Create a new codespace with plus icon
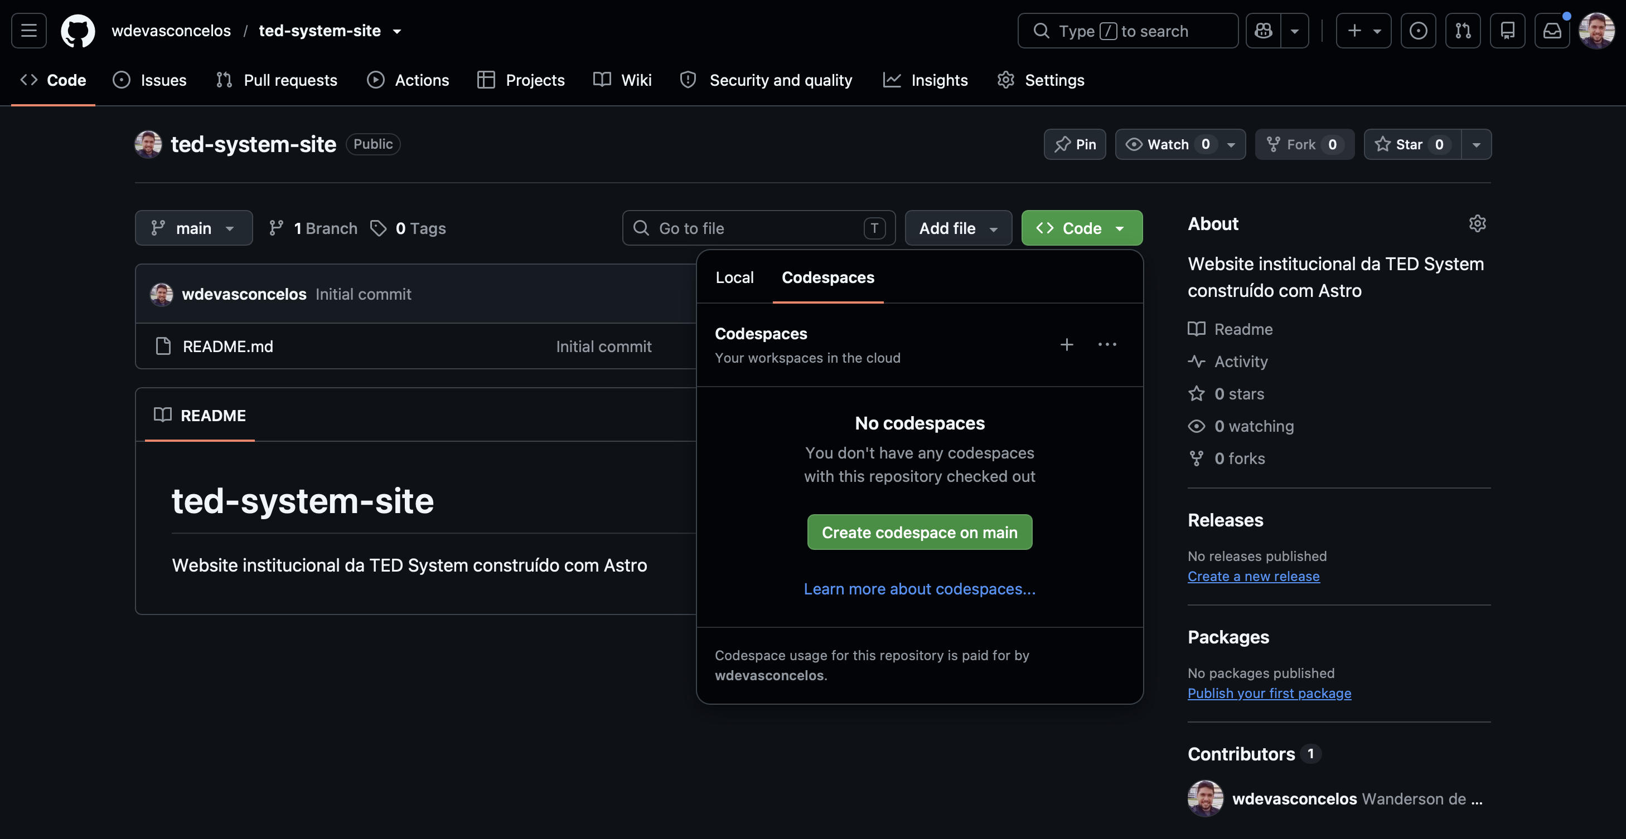This screenshot has width=1626, height=839. coord(1067,344)
